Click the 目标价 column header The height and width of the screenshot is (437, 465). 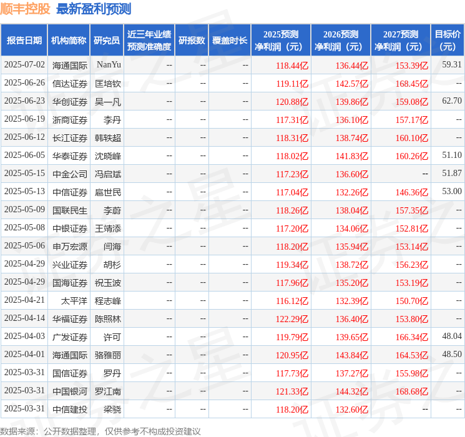(448, 41)
